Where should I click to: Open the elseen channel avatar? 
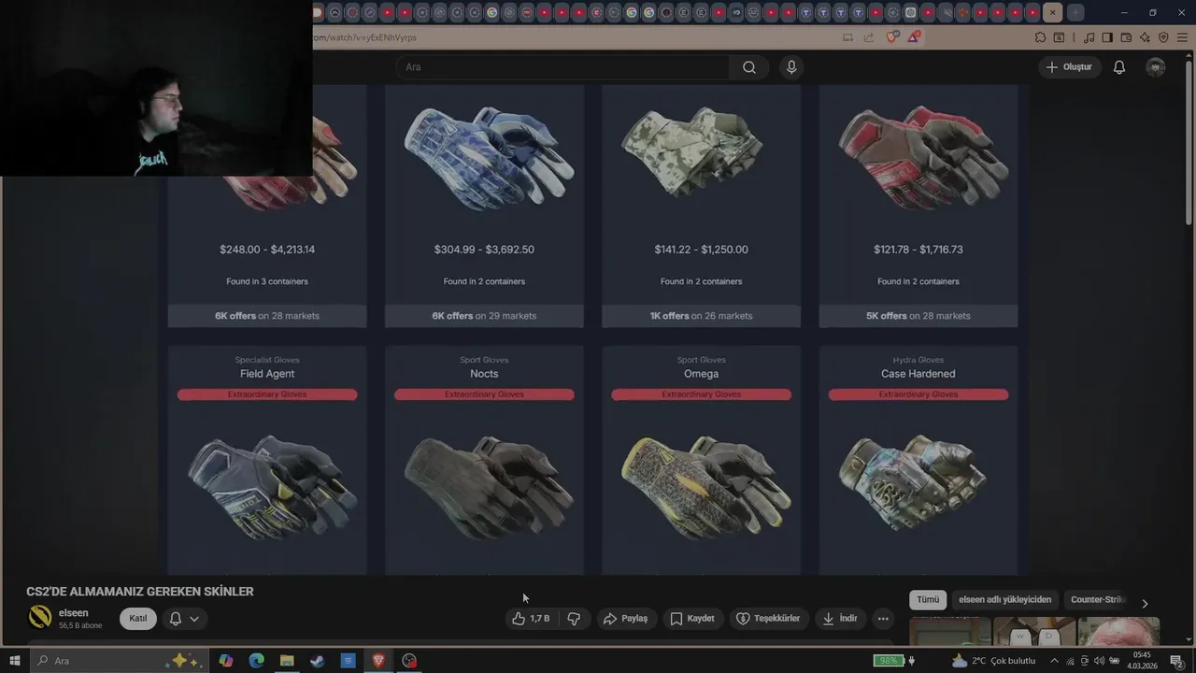click(x=40, y=617)
